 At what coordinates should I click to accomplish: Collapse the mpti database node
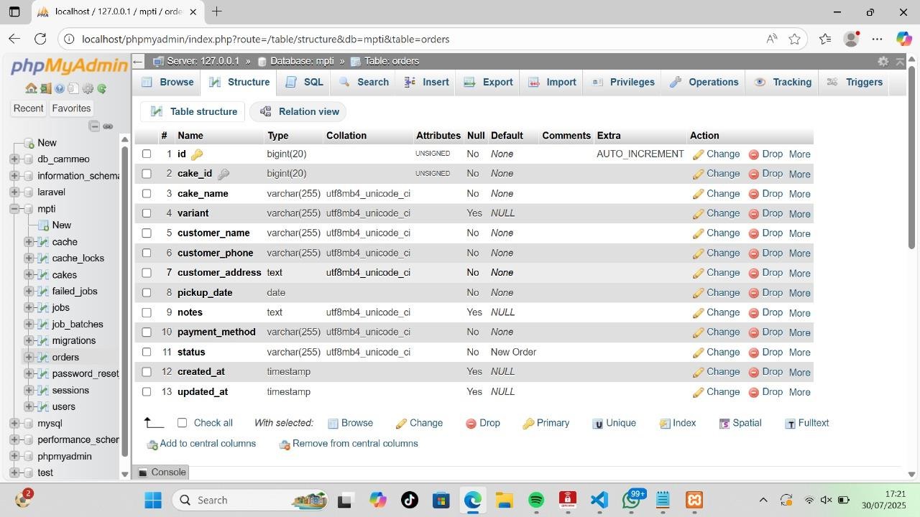(x=14, y=209)
